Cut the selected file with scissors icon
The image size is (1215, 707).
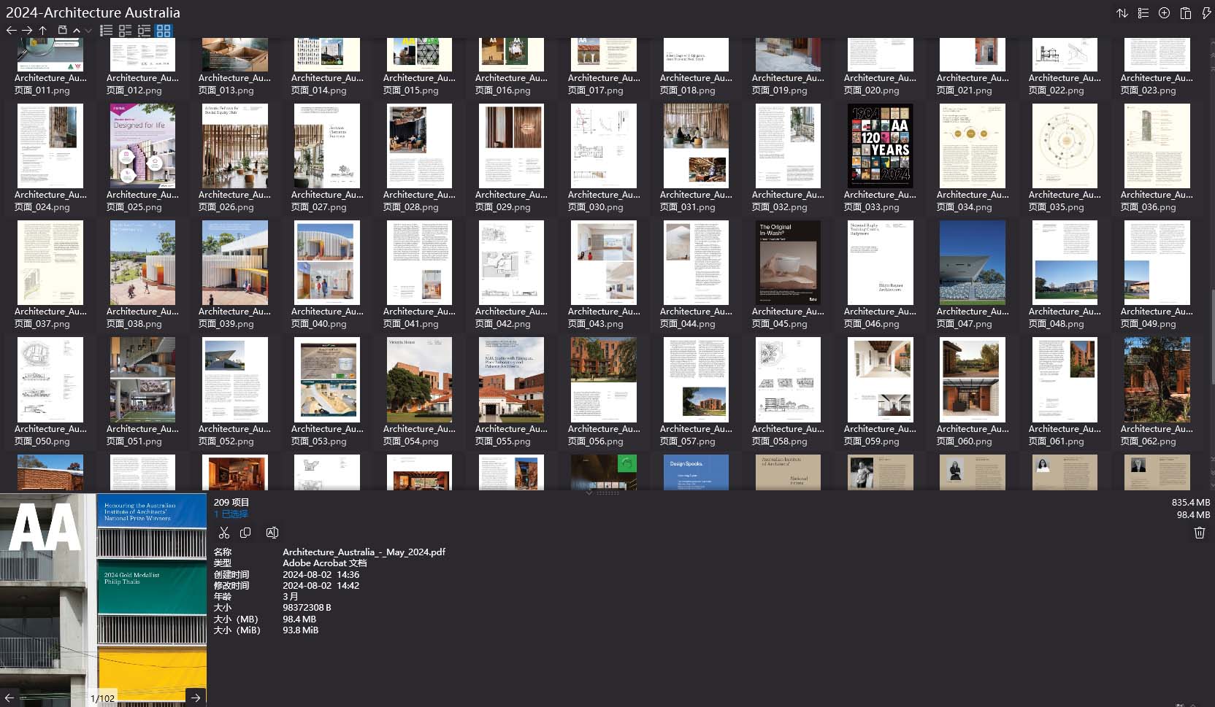[x=224, y=533]
